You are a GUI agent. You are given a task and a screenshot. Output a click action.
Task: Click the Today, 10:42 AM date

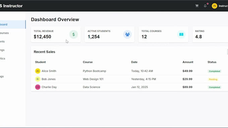coord(142,71)
